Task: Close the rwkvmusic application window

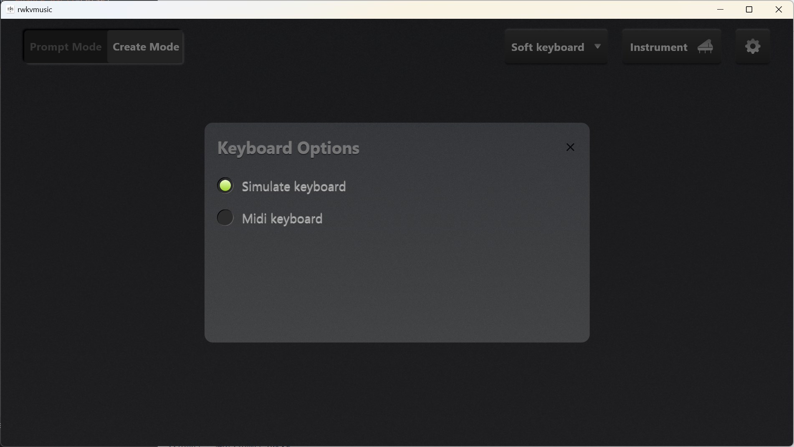Action: pyautogui.click(x=779, y=9)
